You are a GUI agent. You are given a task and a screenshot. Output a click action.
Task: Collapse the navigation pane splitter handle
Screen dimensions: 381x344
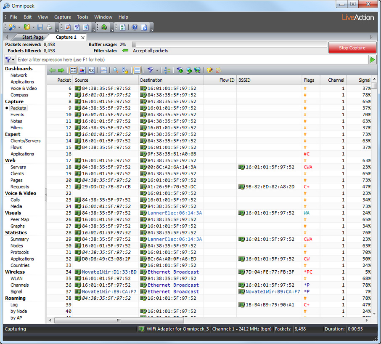tap(46, 195)
